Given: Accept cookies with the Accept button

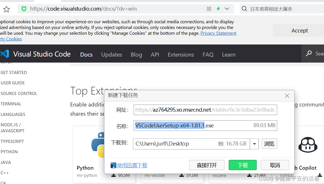Looking at the screenshot, I should click(299, 30).
